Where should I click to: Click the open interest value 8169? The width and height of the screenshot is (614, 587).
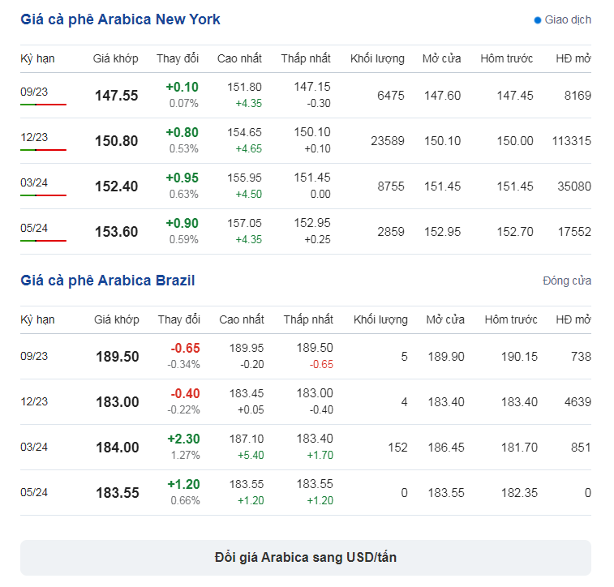[578, 96]
